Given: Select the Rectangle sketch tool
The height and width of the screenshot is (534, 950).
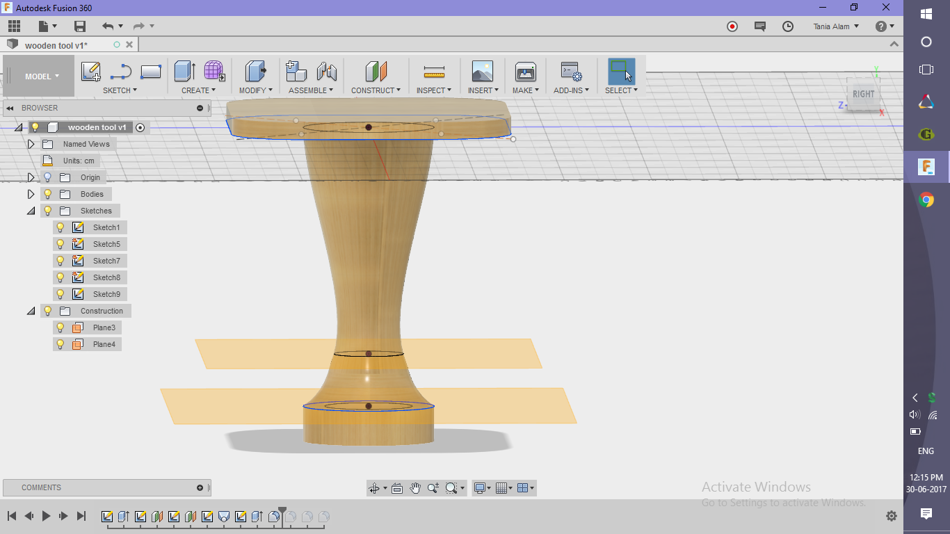Looking at the screenshot, I should [x=151, y=72].
